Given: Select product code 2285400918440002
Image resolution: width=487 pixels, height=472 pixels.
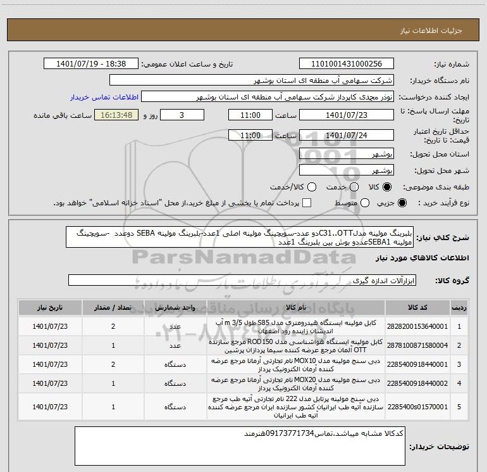Looking at the screenshot, I should pyautogui.click(x=417, y=383).
